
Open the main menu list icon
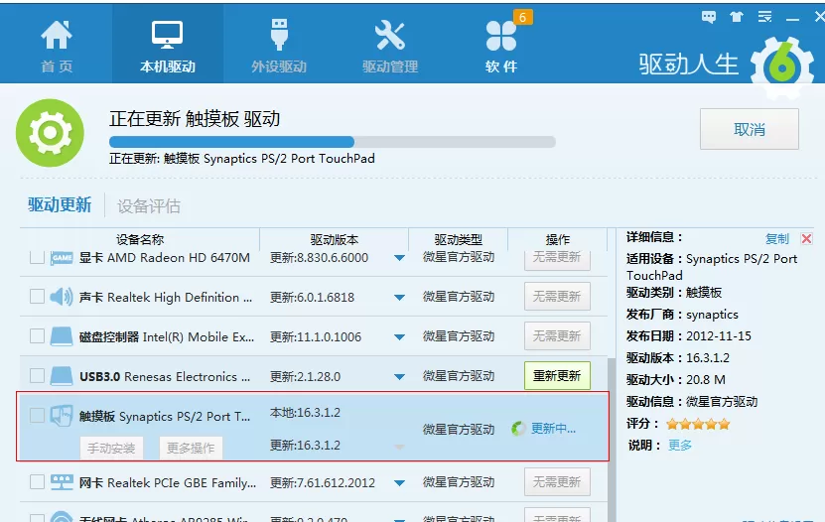[x=764, y=17]
